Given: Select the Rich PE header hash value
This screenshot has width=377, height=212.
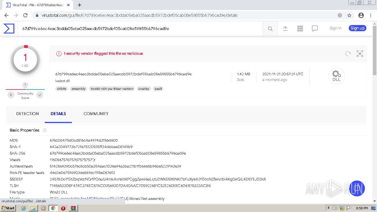Looking at the screenshot, I should click(x=82, y=173).
